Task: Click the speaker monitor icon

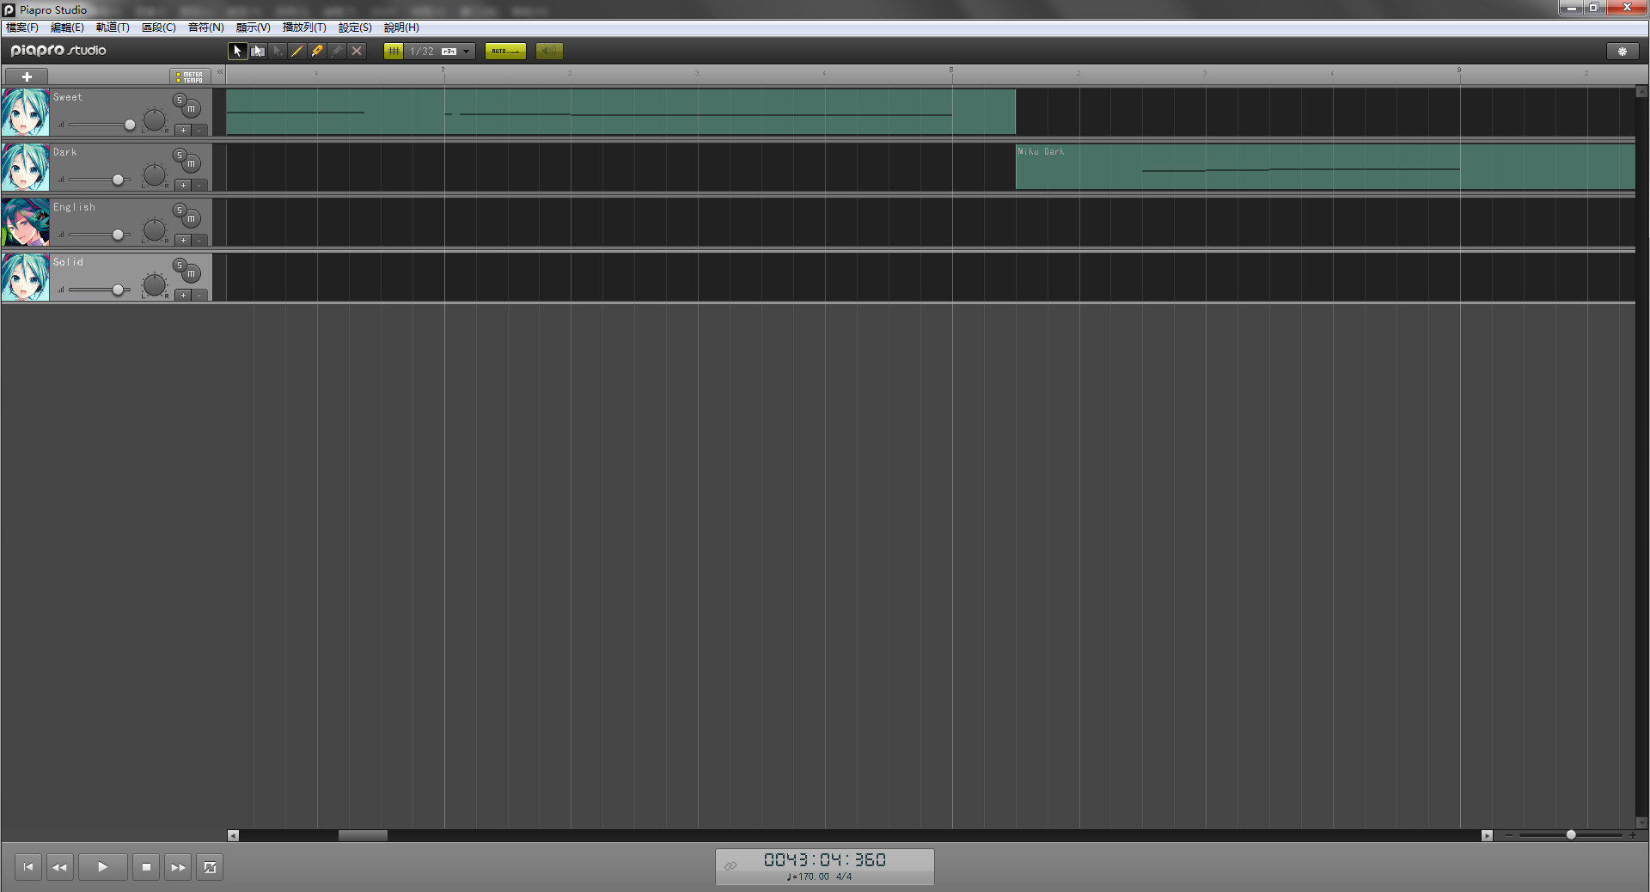Action: click(549, 51)
